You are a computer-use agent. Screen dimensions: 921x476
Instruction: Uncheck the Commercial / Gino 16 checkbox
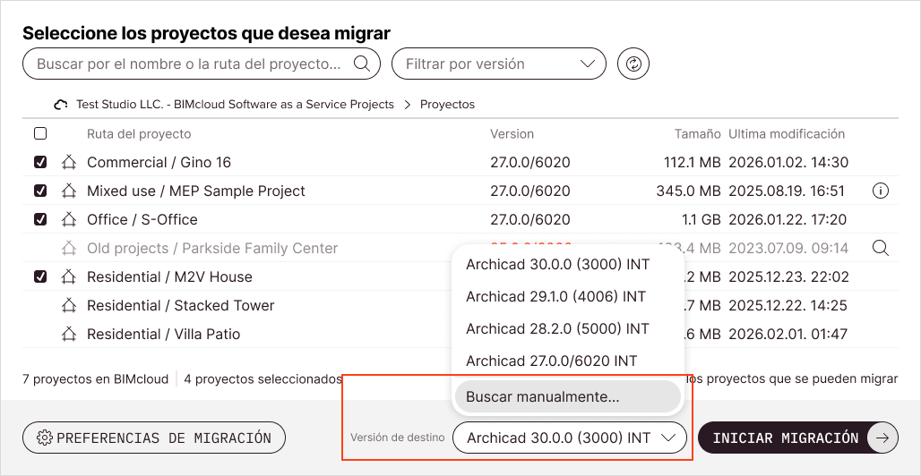click(40, 162)
